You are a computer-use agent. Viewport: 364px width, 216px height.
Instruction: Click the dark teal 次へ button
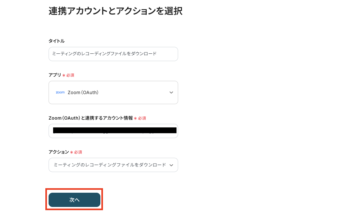(74, 200)
